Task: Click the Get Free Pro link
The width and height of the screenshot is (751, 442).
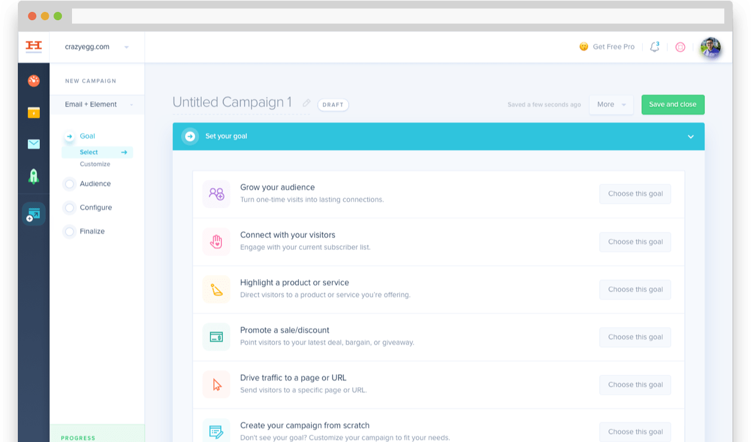Action: tap(614, 46)
